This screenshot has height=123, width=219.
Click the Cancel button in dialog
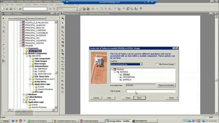point(96,98)
